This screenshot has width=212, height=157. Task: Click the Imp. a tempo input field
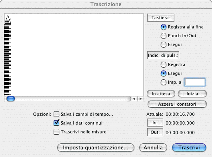[x=195, y=82]
